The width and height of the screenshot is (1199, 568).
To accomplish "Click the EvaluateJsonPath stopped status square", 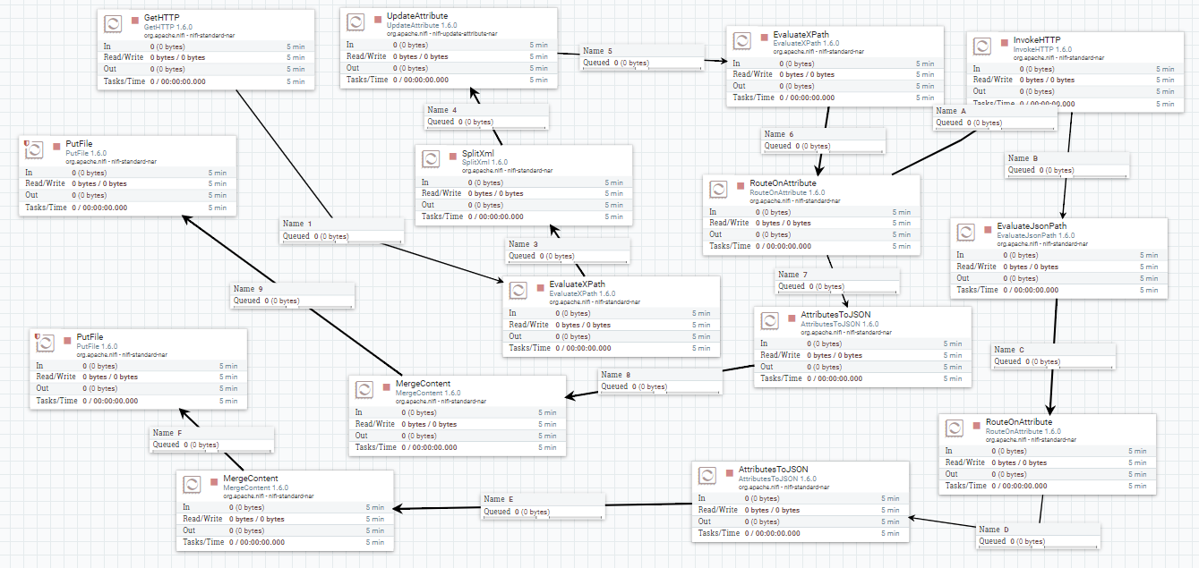I will pos(988,228).
